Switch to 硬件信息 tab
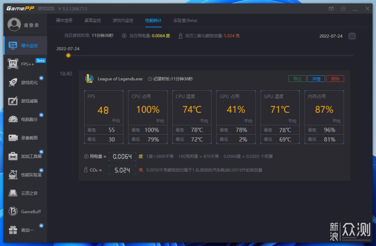 pos(64,20)
